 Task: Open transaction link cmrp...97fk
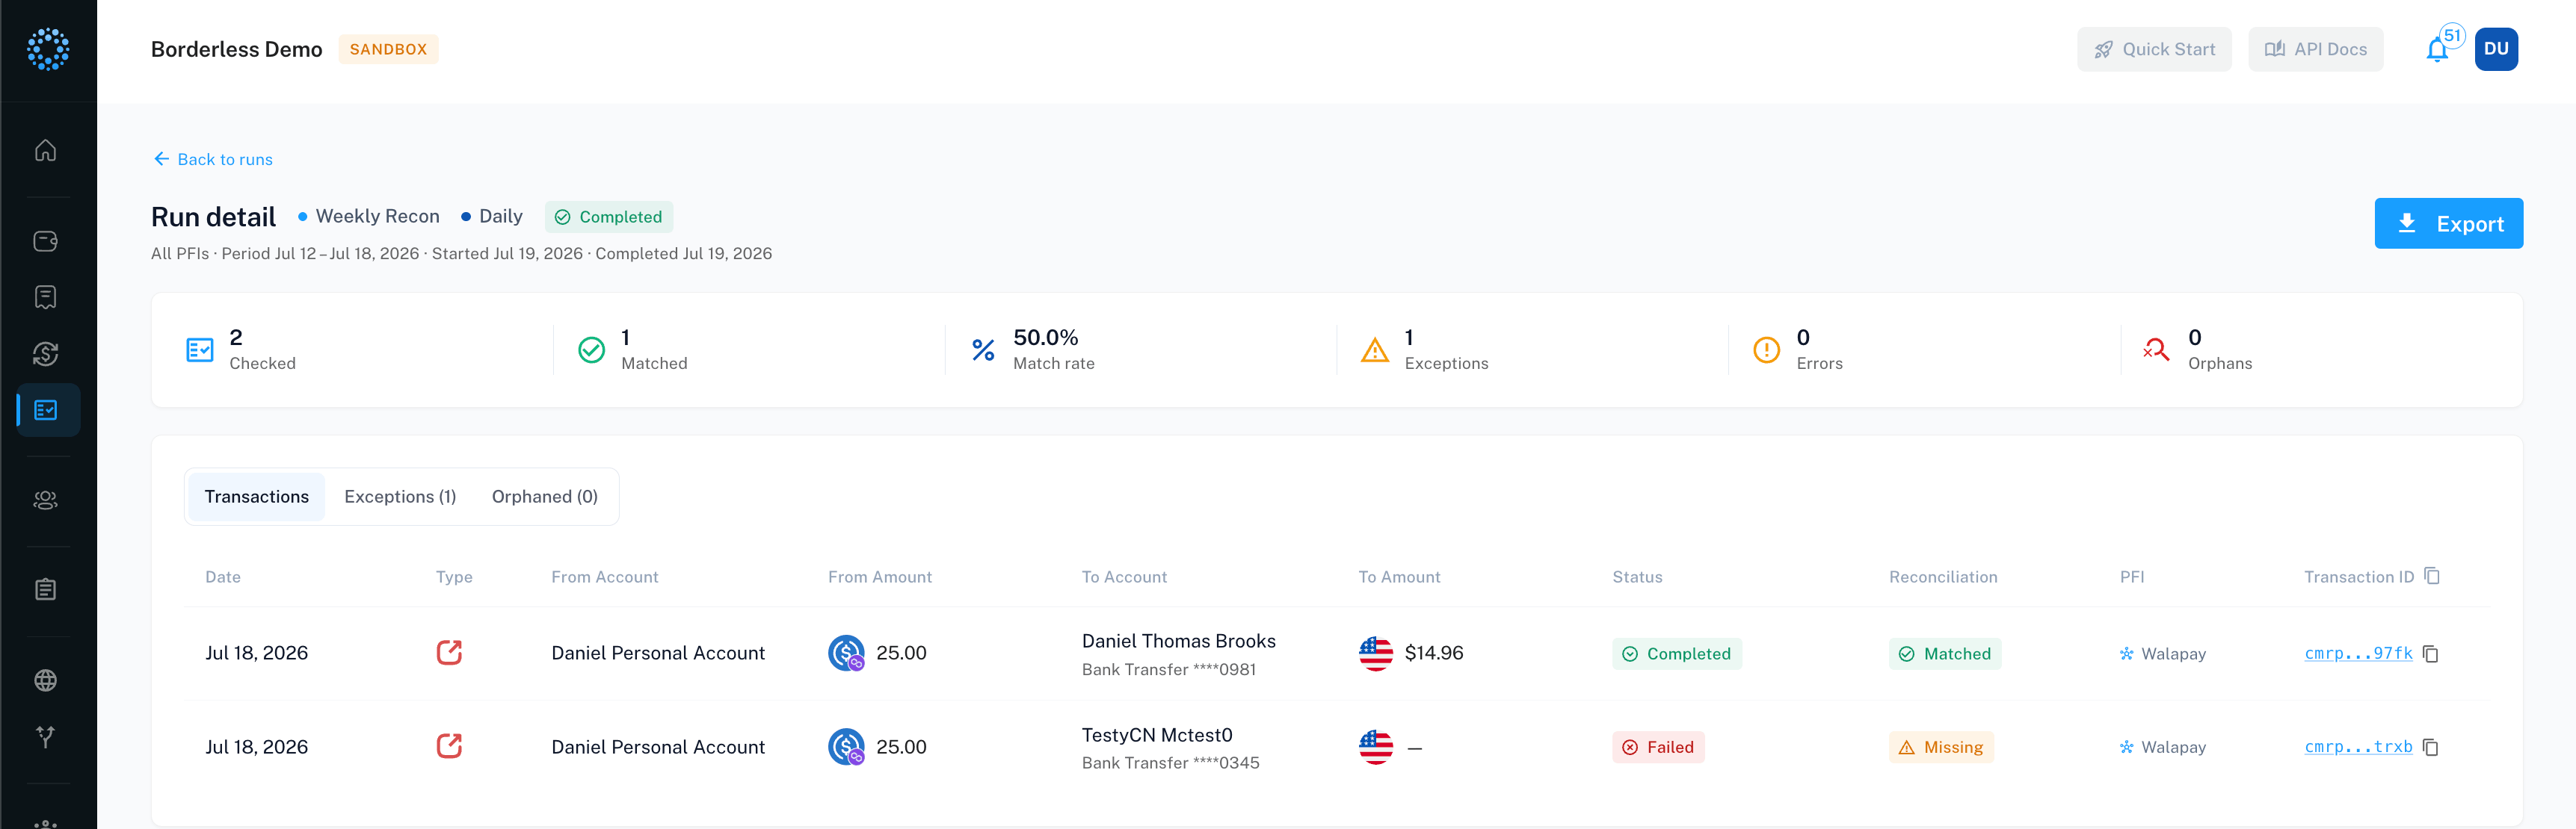[2358, 653]
